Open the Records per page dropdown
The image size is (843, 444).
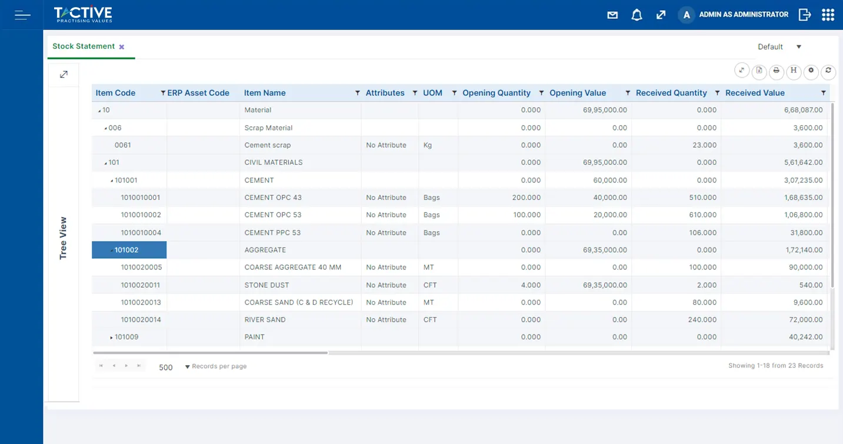click(187, 366)
